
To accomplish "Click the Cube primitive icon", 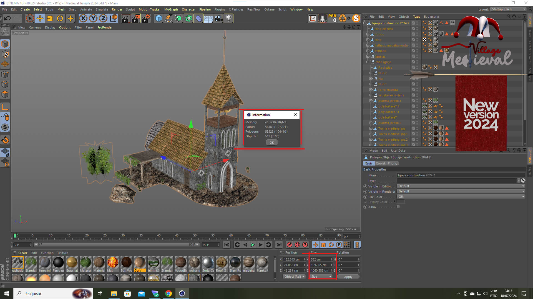I will (159, 19).
